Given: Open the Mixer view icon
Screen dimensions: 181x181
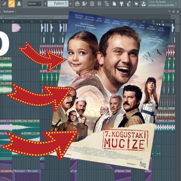Looking at the screenshot, I should 100,4.
